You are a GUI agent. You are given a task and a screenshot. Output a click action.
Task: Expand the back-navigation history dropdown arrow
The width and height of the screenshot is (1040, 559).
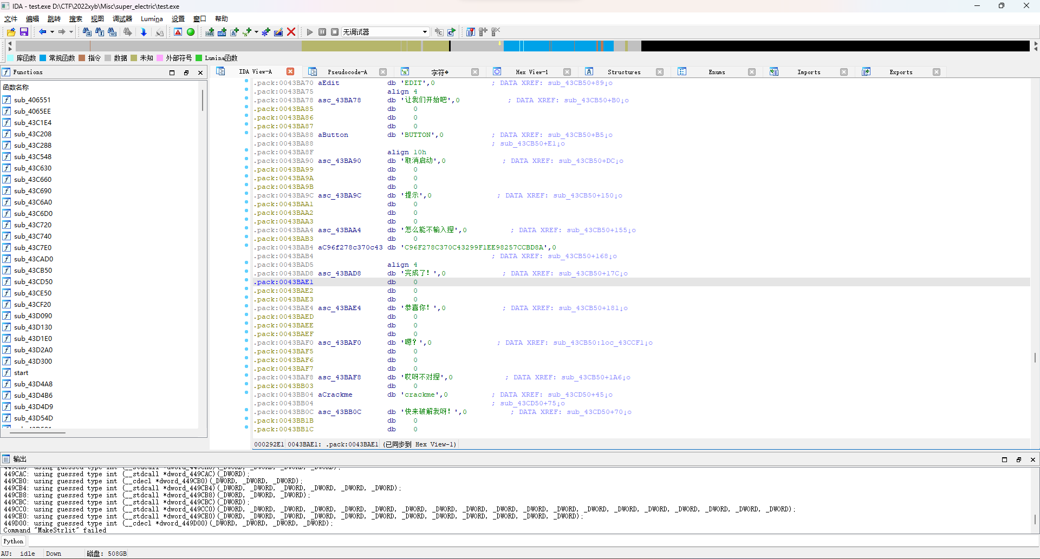(52, 32)
